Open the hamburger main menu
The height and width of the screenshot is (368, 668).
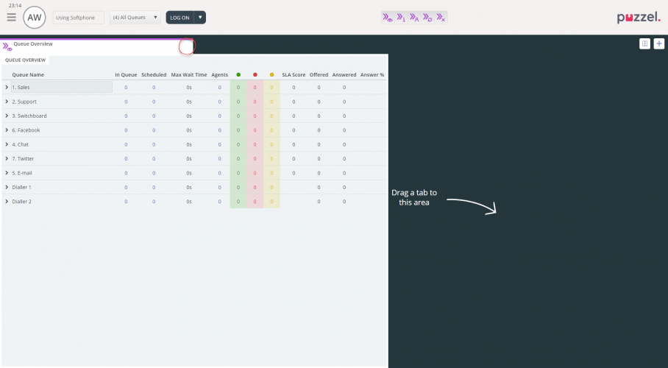[x=11, y=17]
